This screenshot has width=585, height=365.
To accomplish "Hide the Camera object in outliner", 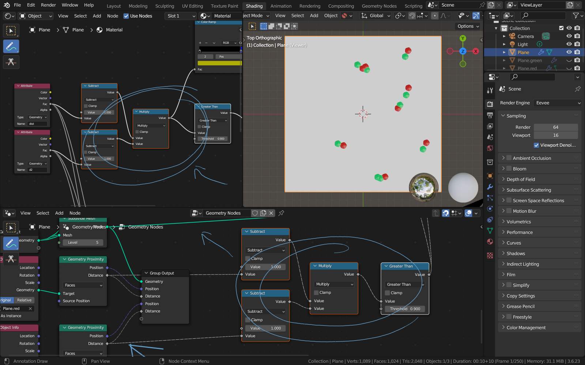I will pyautogui.click(x=569, y=36).
